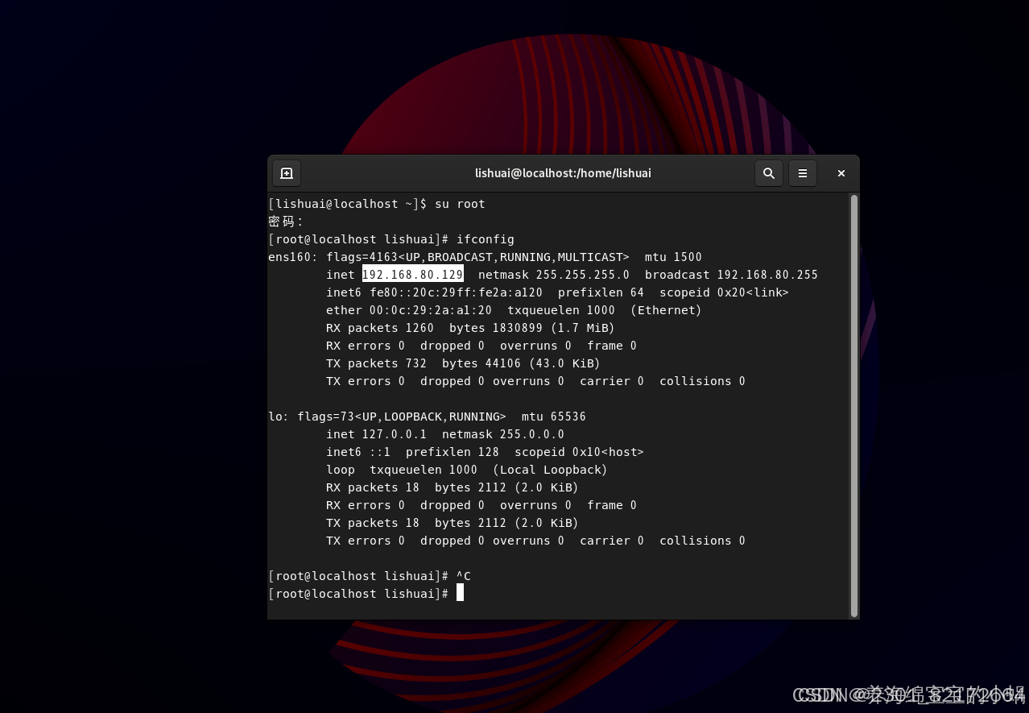Click the 'lo: flags=73' line
Image resolution: width=1029 pixels, height=713 pixels.
click(427, 417)
